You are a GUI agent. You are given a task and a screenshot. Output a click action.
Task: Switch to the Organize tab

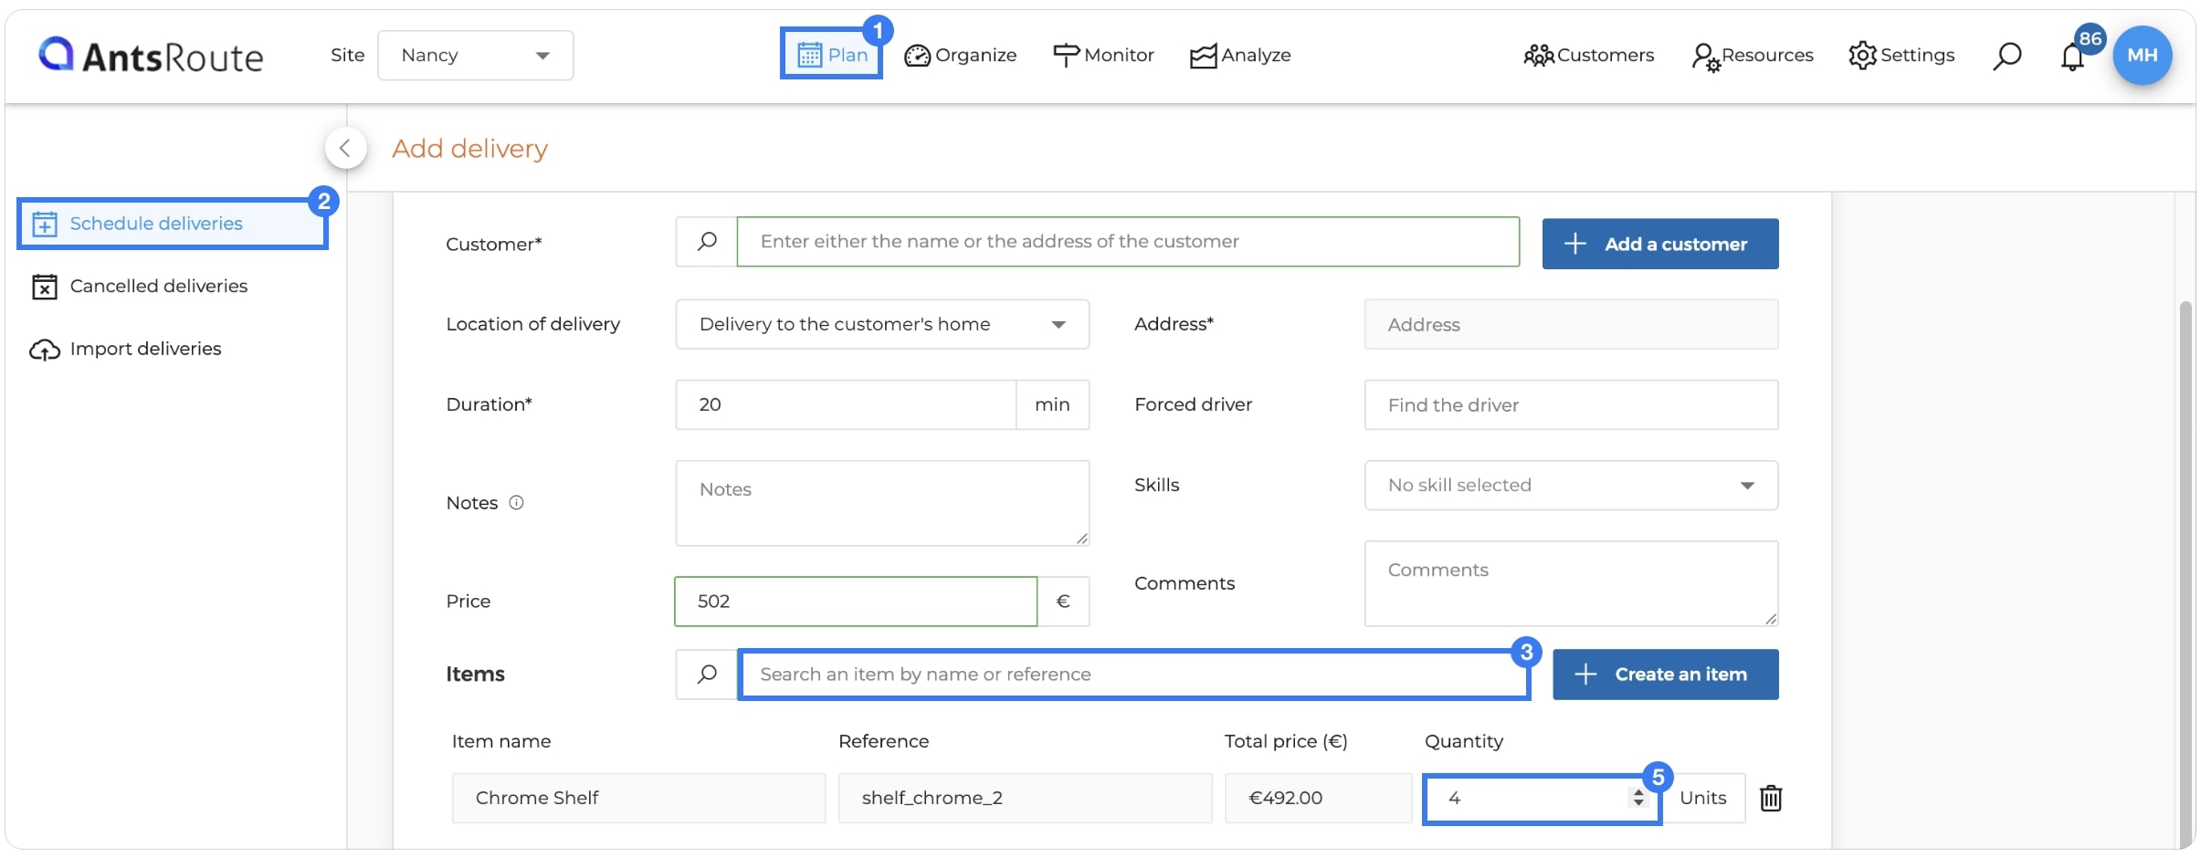pos(960,56)
